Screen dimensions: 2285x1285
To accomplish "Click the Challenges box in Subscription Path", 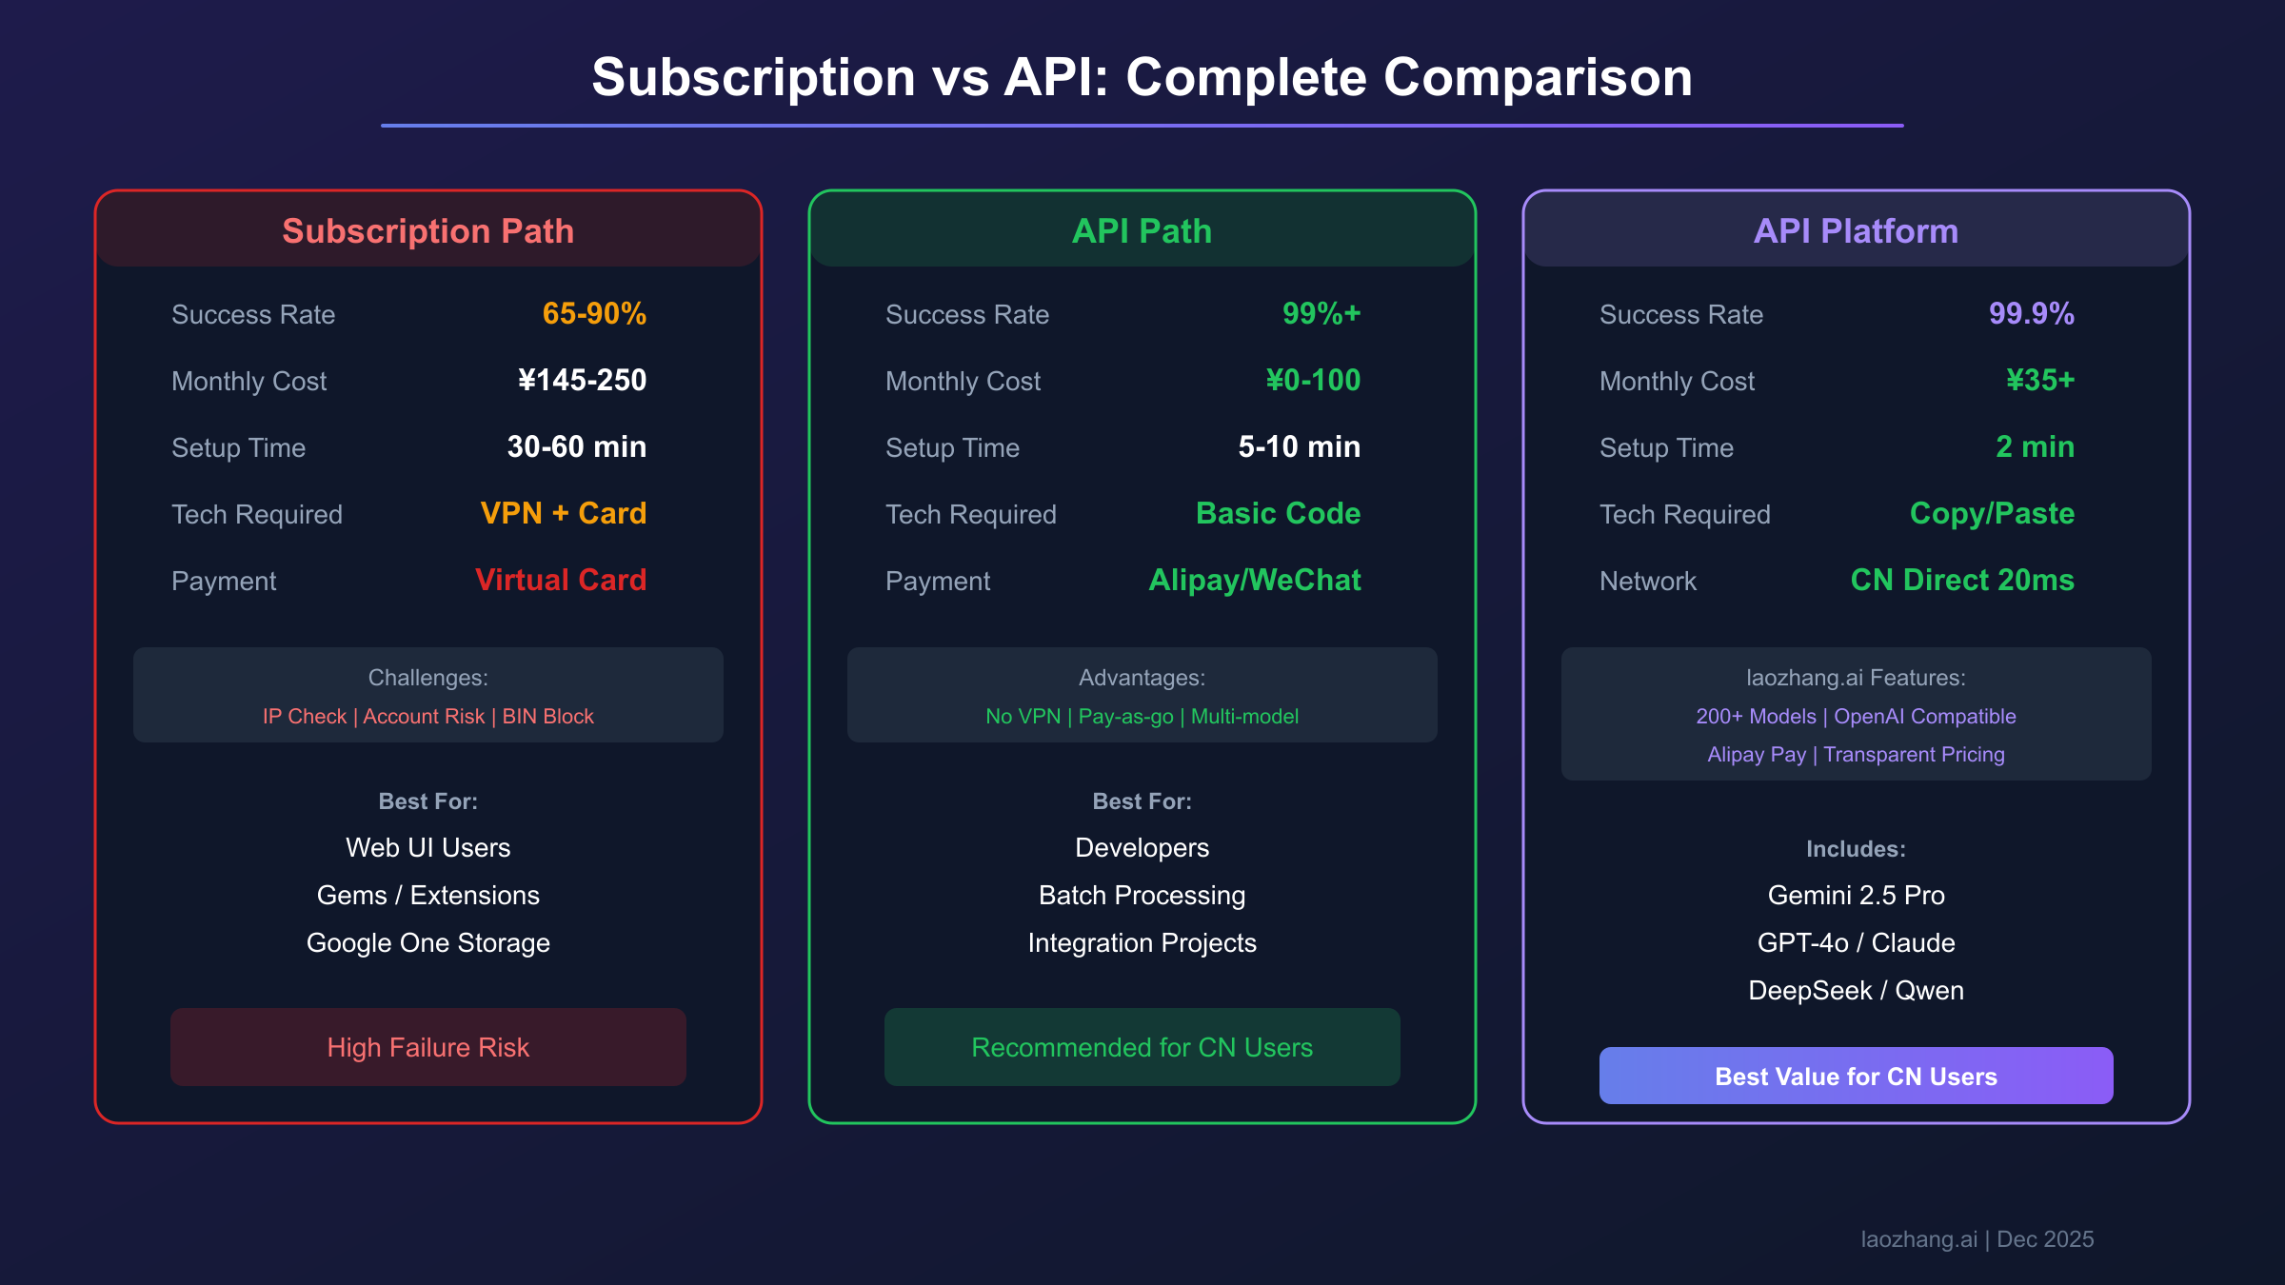I will coord(427,696).
